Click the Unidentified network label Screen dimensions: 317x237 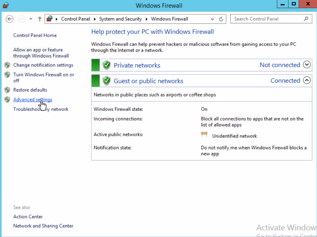click(234, 136)
